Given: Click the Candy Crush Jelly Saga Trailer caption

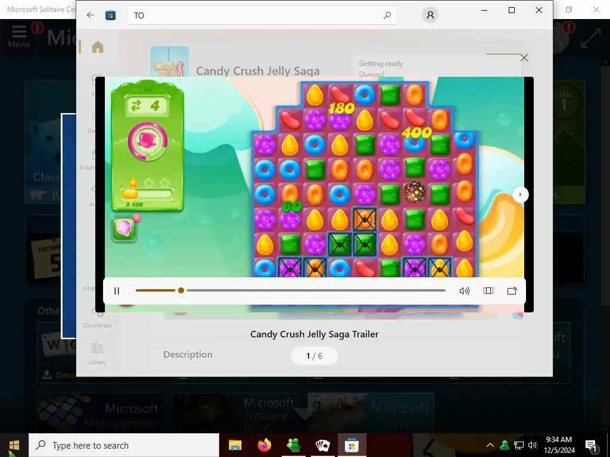Looking at the screenshot, I should (x=315, y=334).
